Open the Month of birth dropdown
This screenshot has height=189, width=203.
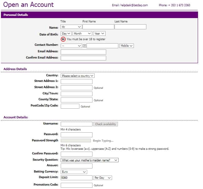pos(82,33)
